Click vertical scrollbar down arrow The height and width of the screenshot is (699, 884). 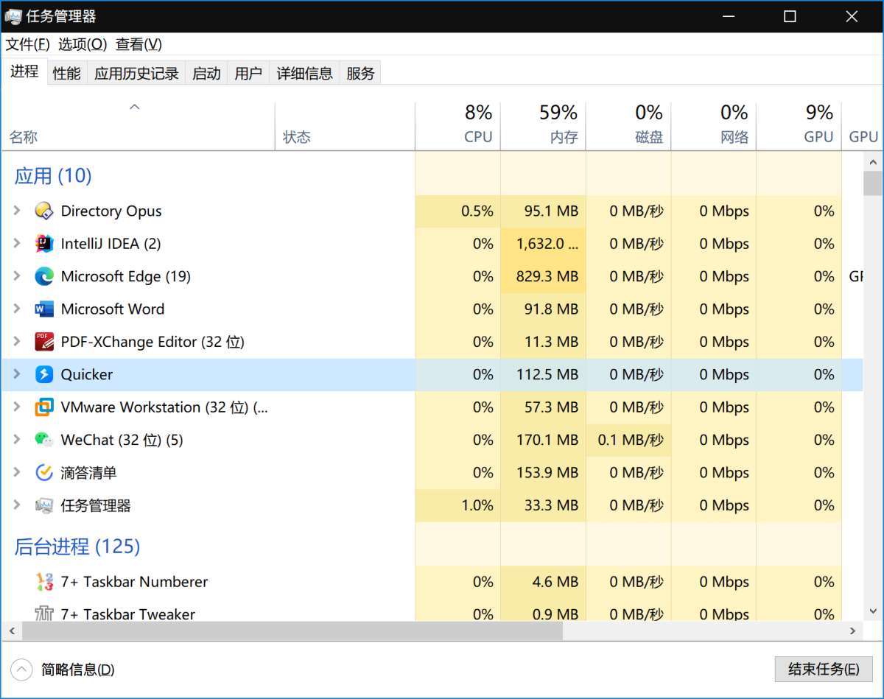click(x=873, y=611)
